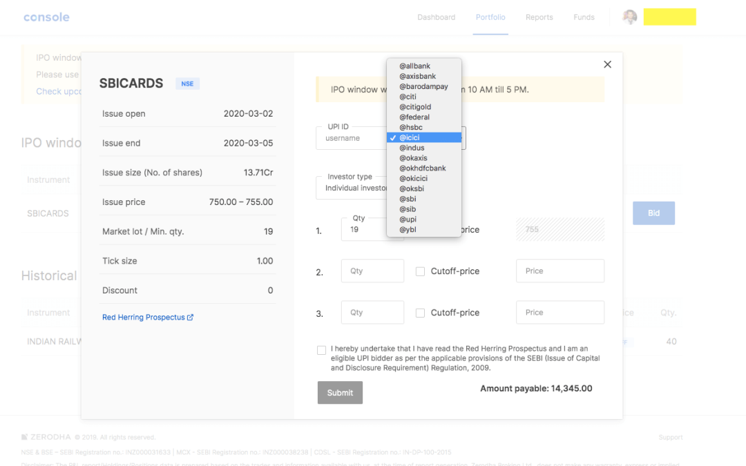
Task: Focus the UPI ID username field
Action: (352, 138)
